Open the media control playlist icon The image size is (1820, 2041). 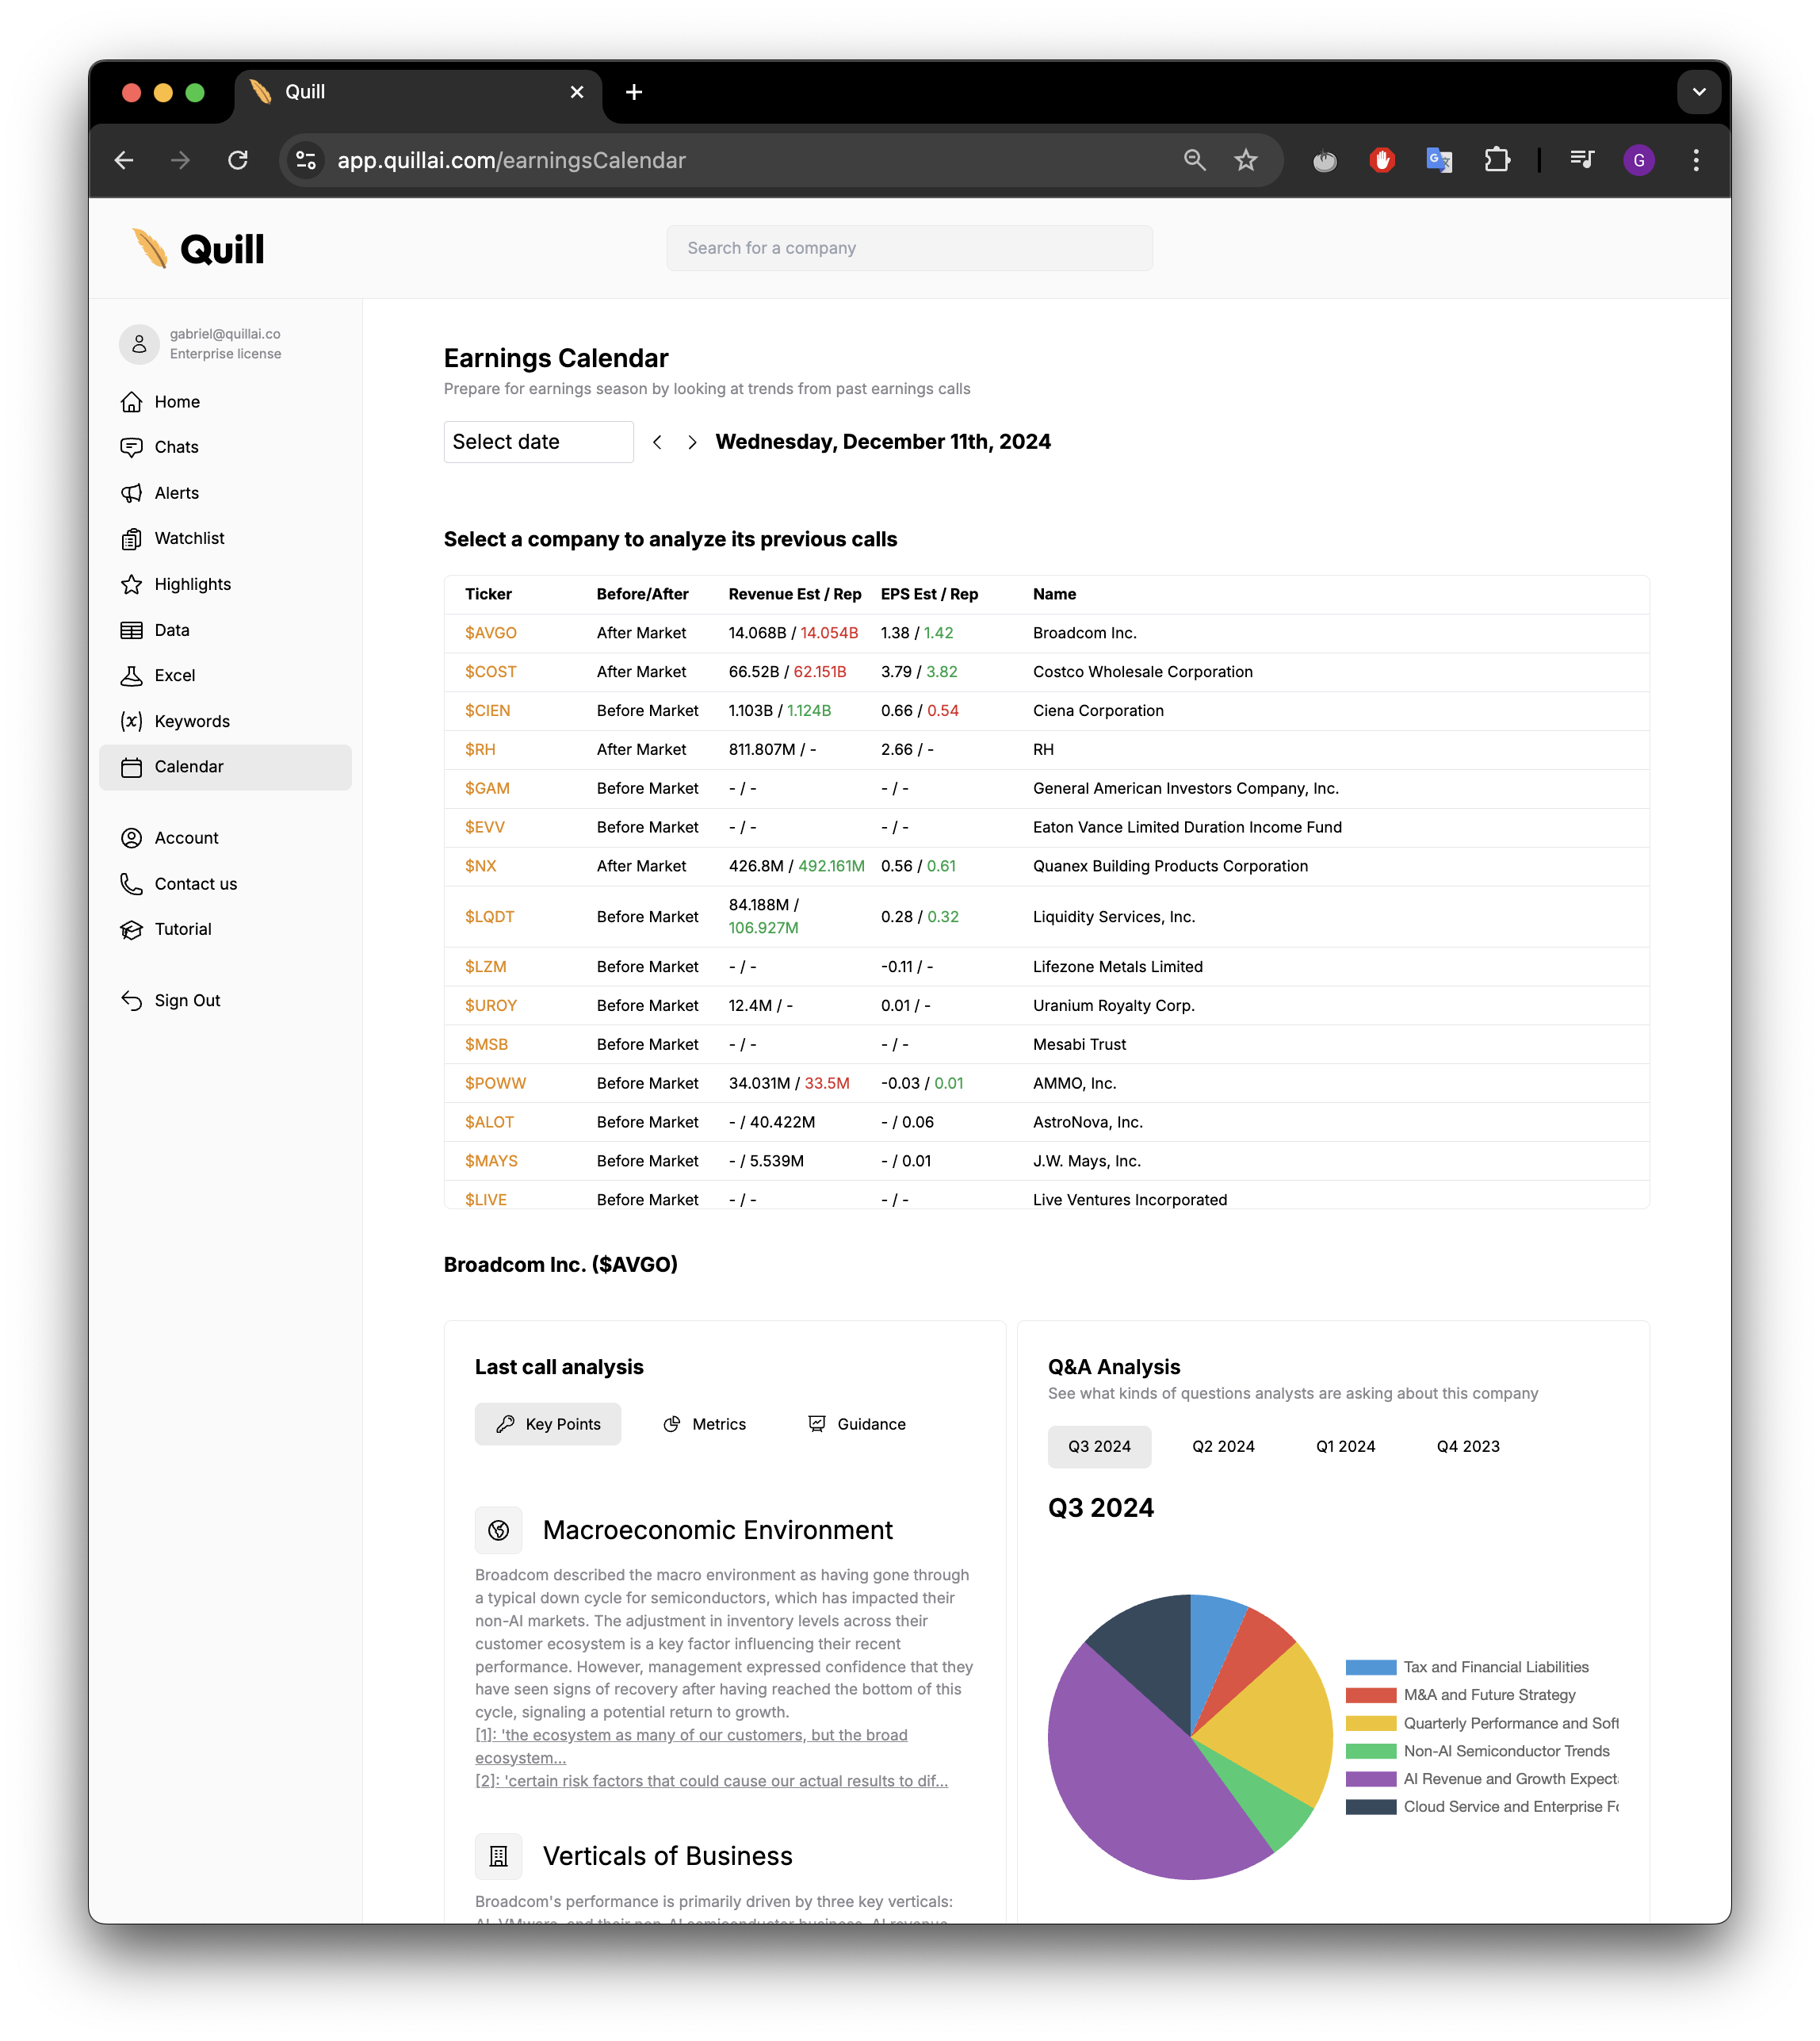(1582, 160)
